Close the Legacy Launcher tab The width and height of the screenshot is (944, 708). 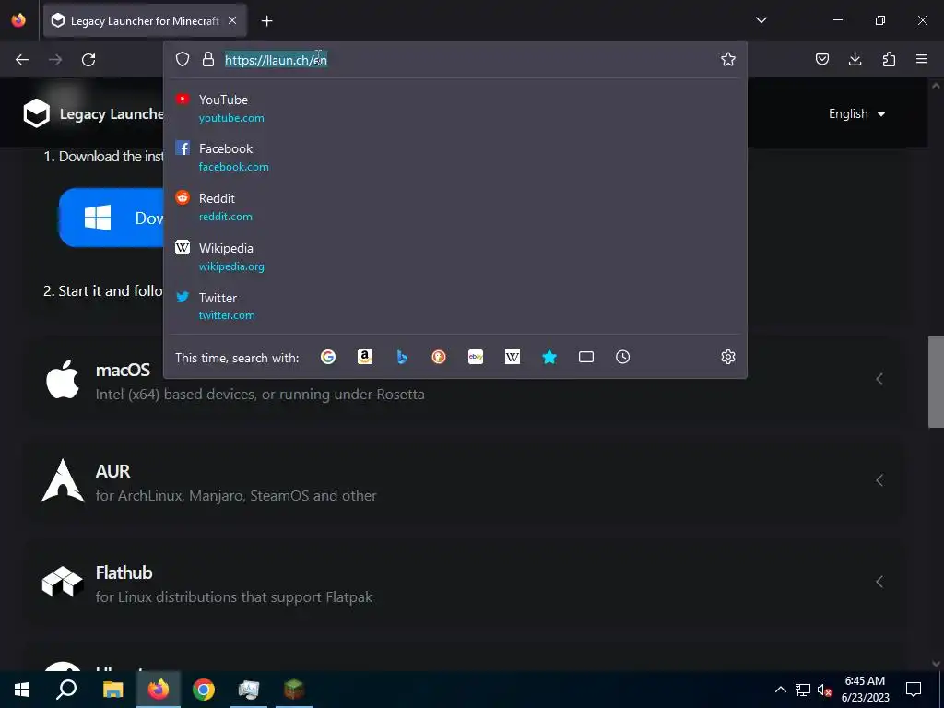pos(232,20)
